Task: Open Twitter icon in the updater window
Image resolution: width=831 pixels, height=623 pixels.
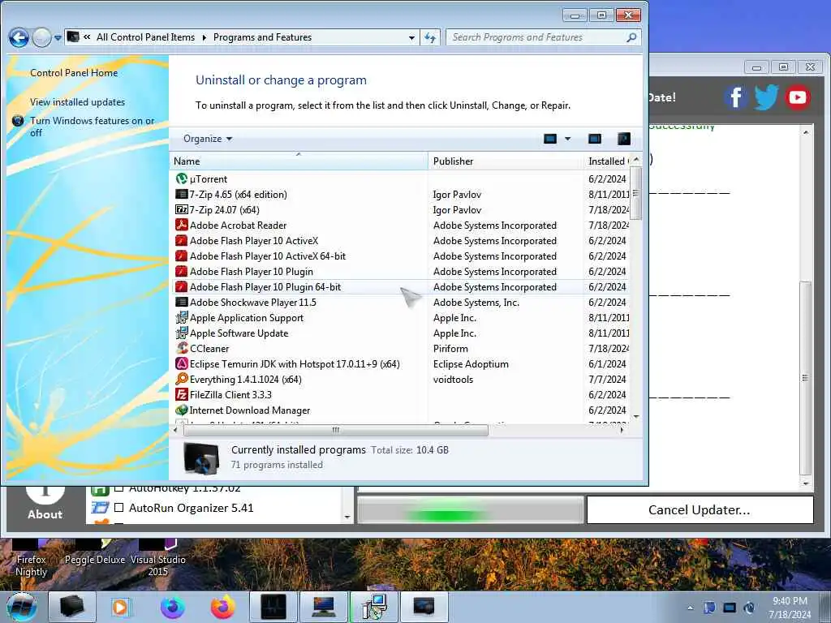Action: click(766, 97)
